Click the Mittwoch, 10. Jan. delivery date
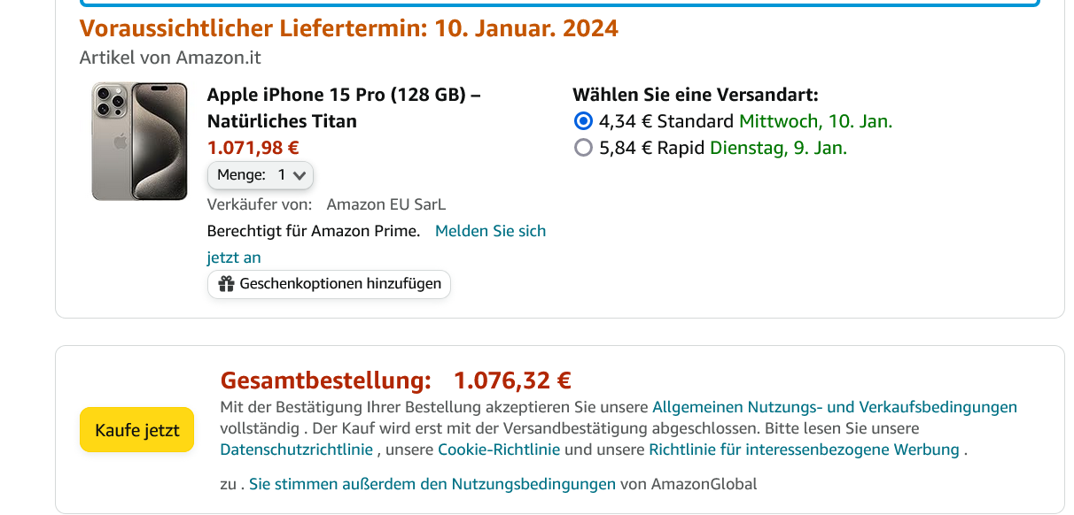The image size is (1074, 515). click(815, 121)
